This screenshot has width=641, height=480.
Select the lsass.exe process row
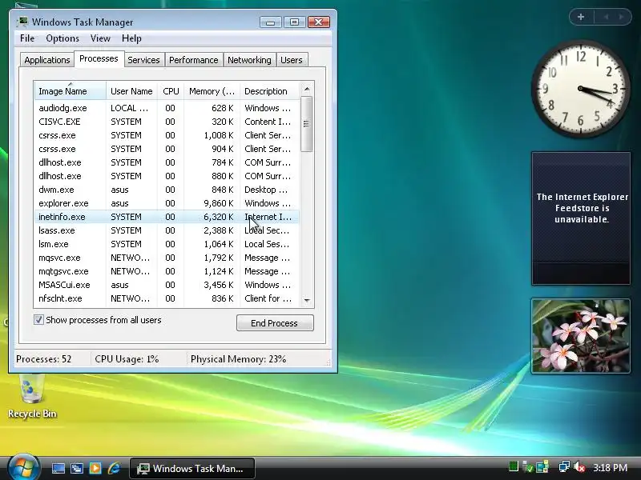(x=167, y=230)
